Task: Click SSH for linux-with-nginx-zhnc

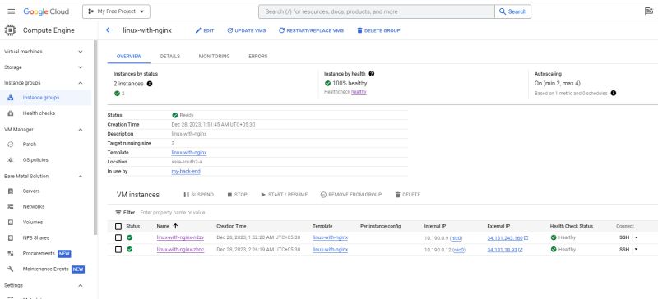Action: (x=624, y=249)
